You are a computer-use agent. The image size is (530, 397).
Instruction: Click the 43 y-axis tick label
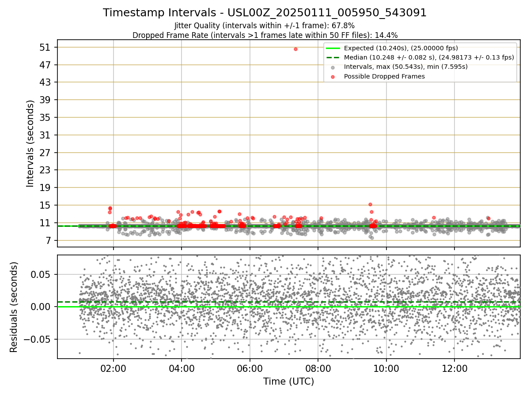pyautogui.click(x=46, y=82)
